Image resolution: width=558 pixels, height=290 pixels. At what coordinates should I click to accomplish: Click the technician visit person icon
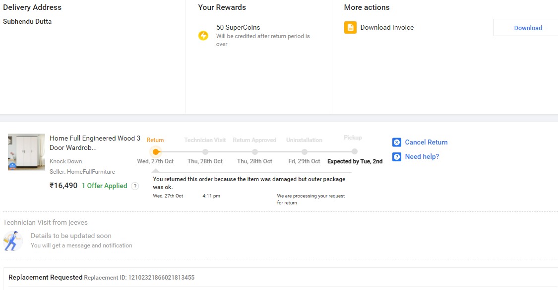[13, 241]
